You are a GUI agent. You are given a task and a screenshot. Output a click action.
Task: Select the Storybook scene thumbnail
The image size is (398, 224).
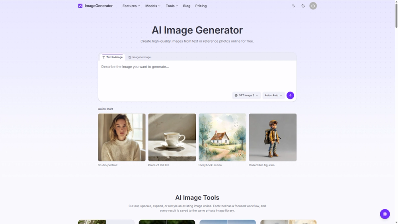click(x=222, y=137)
